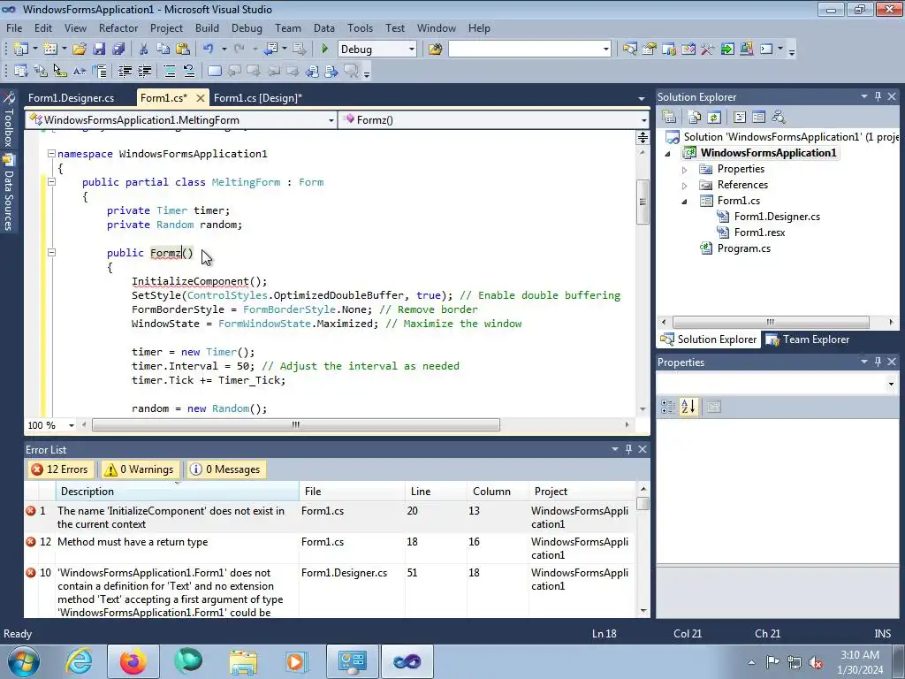Click the Paste clipboard icon
This screenshot has height=679, width=905.
[x=183, y=50]
